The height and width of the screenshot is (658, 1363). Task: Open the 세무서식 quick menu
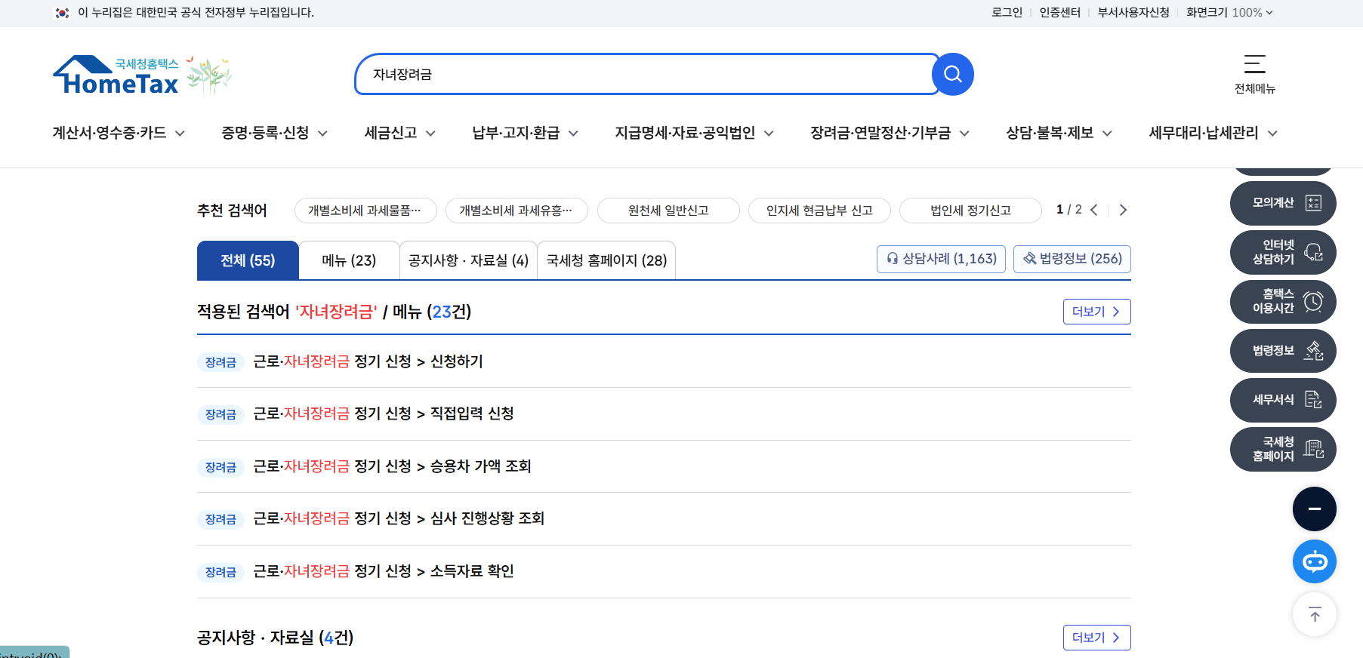pyautogui.click(x=1283, y=399)
